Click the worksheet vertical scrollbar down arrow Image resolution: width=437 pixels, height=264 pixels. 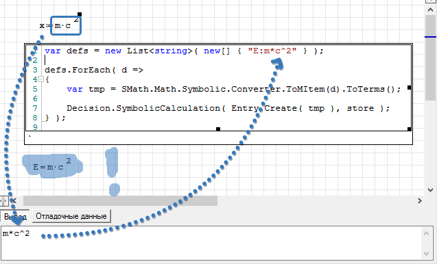(430, 190)
